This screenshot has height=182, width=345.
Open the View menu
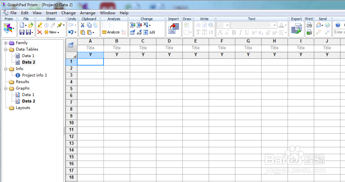37,13
